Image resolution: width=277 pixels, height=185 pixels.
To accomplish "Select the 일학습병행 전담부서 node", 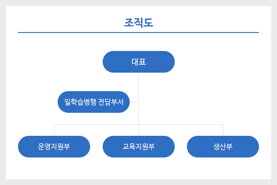I will coord(94,102).
